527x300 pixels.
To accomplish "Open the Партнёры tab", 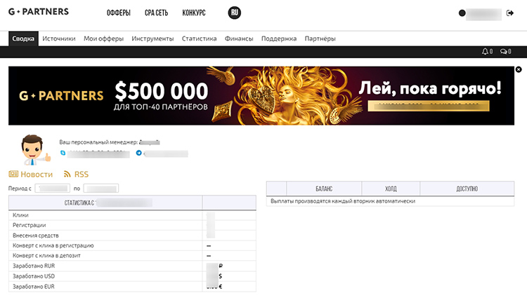I will 320,39.
